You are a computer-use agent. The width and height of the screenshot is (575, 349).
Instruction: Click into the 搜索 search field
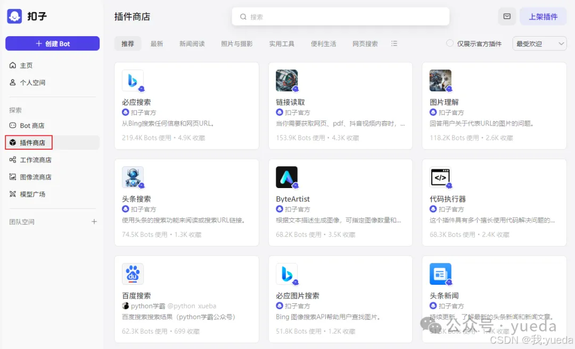pos(341,17)
